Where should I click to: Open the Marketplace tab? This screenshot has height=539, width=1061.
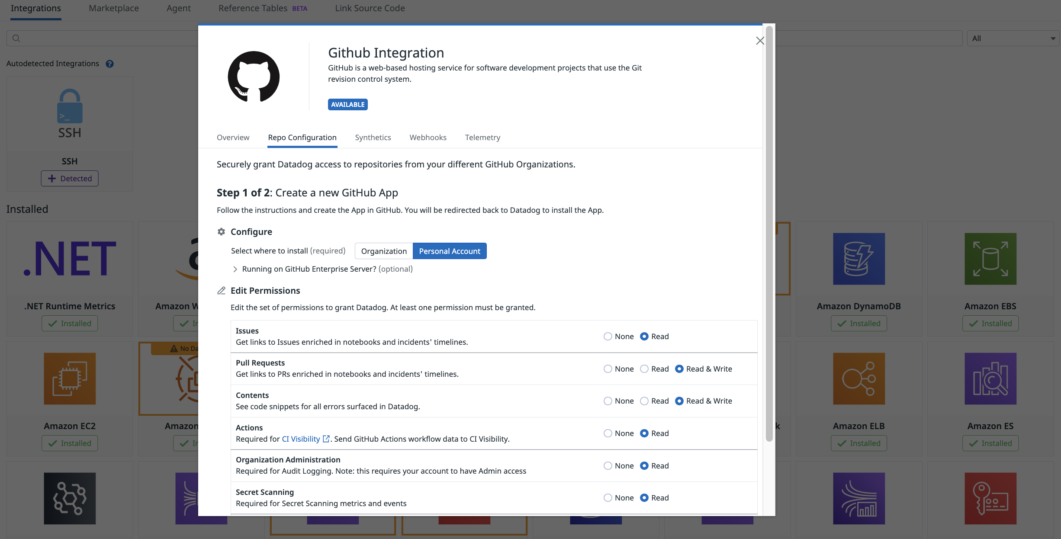point(114,8)
